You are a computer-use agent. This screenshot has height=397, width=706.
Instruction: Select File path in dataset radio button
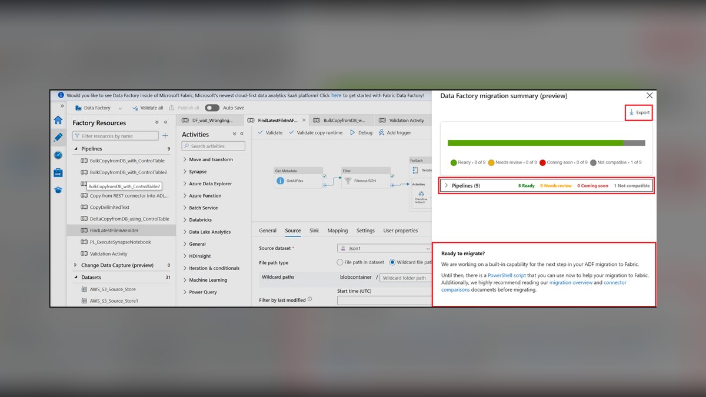340,262
